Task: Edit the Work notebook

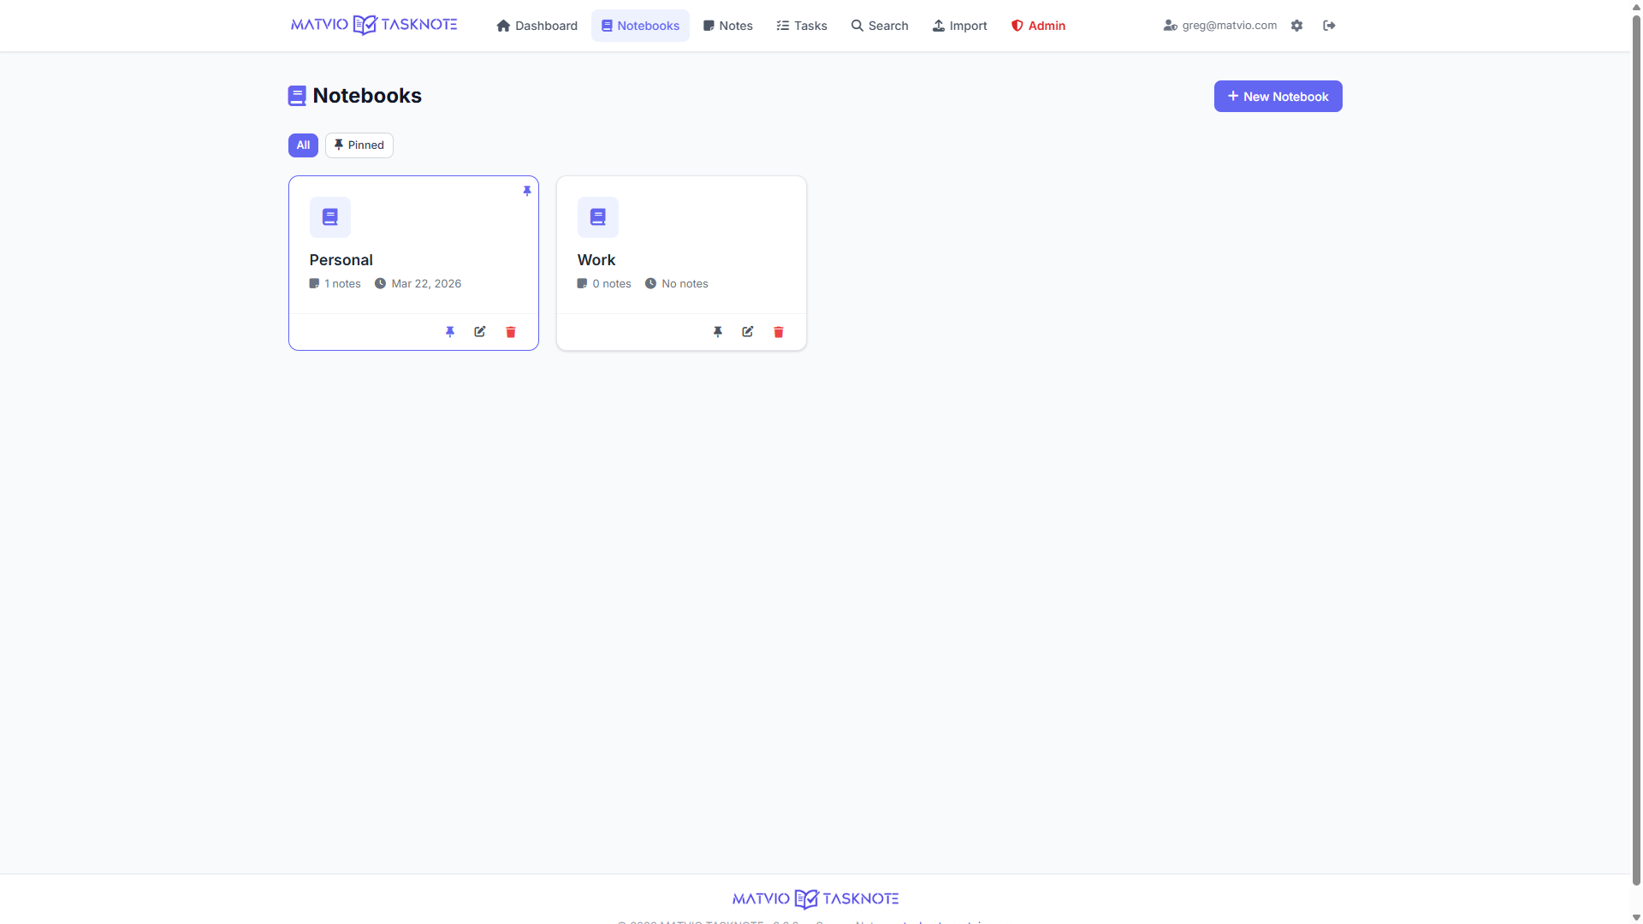Action: coord(748,332)
